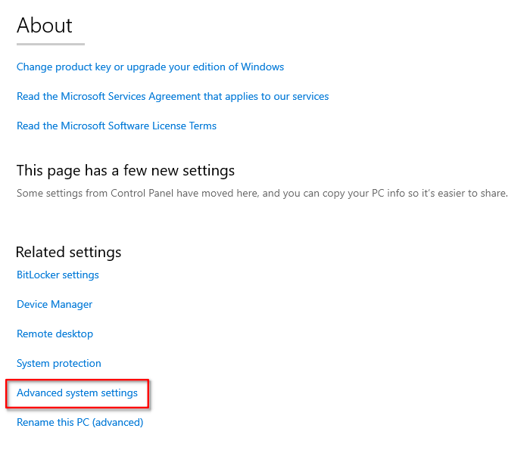Click "This page has a few new settings" heading
The image size is (527, 450).
click(x=126, y=171)
